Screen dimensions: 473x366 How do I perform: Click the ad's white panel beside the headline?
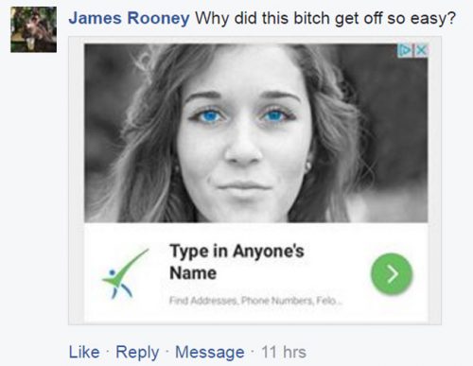point(338,262)
